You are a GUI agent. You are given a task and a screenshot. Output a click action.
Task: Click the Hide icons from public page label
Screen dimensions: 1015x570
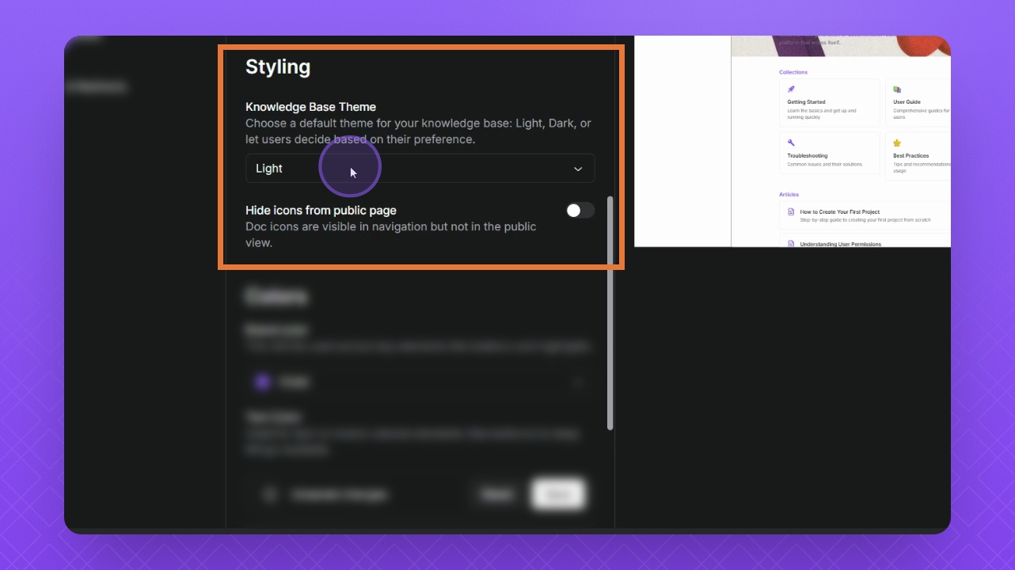(x=321, y=211)
